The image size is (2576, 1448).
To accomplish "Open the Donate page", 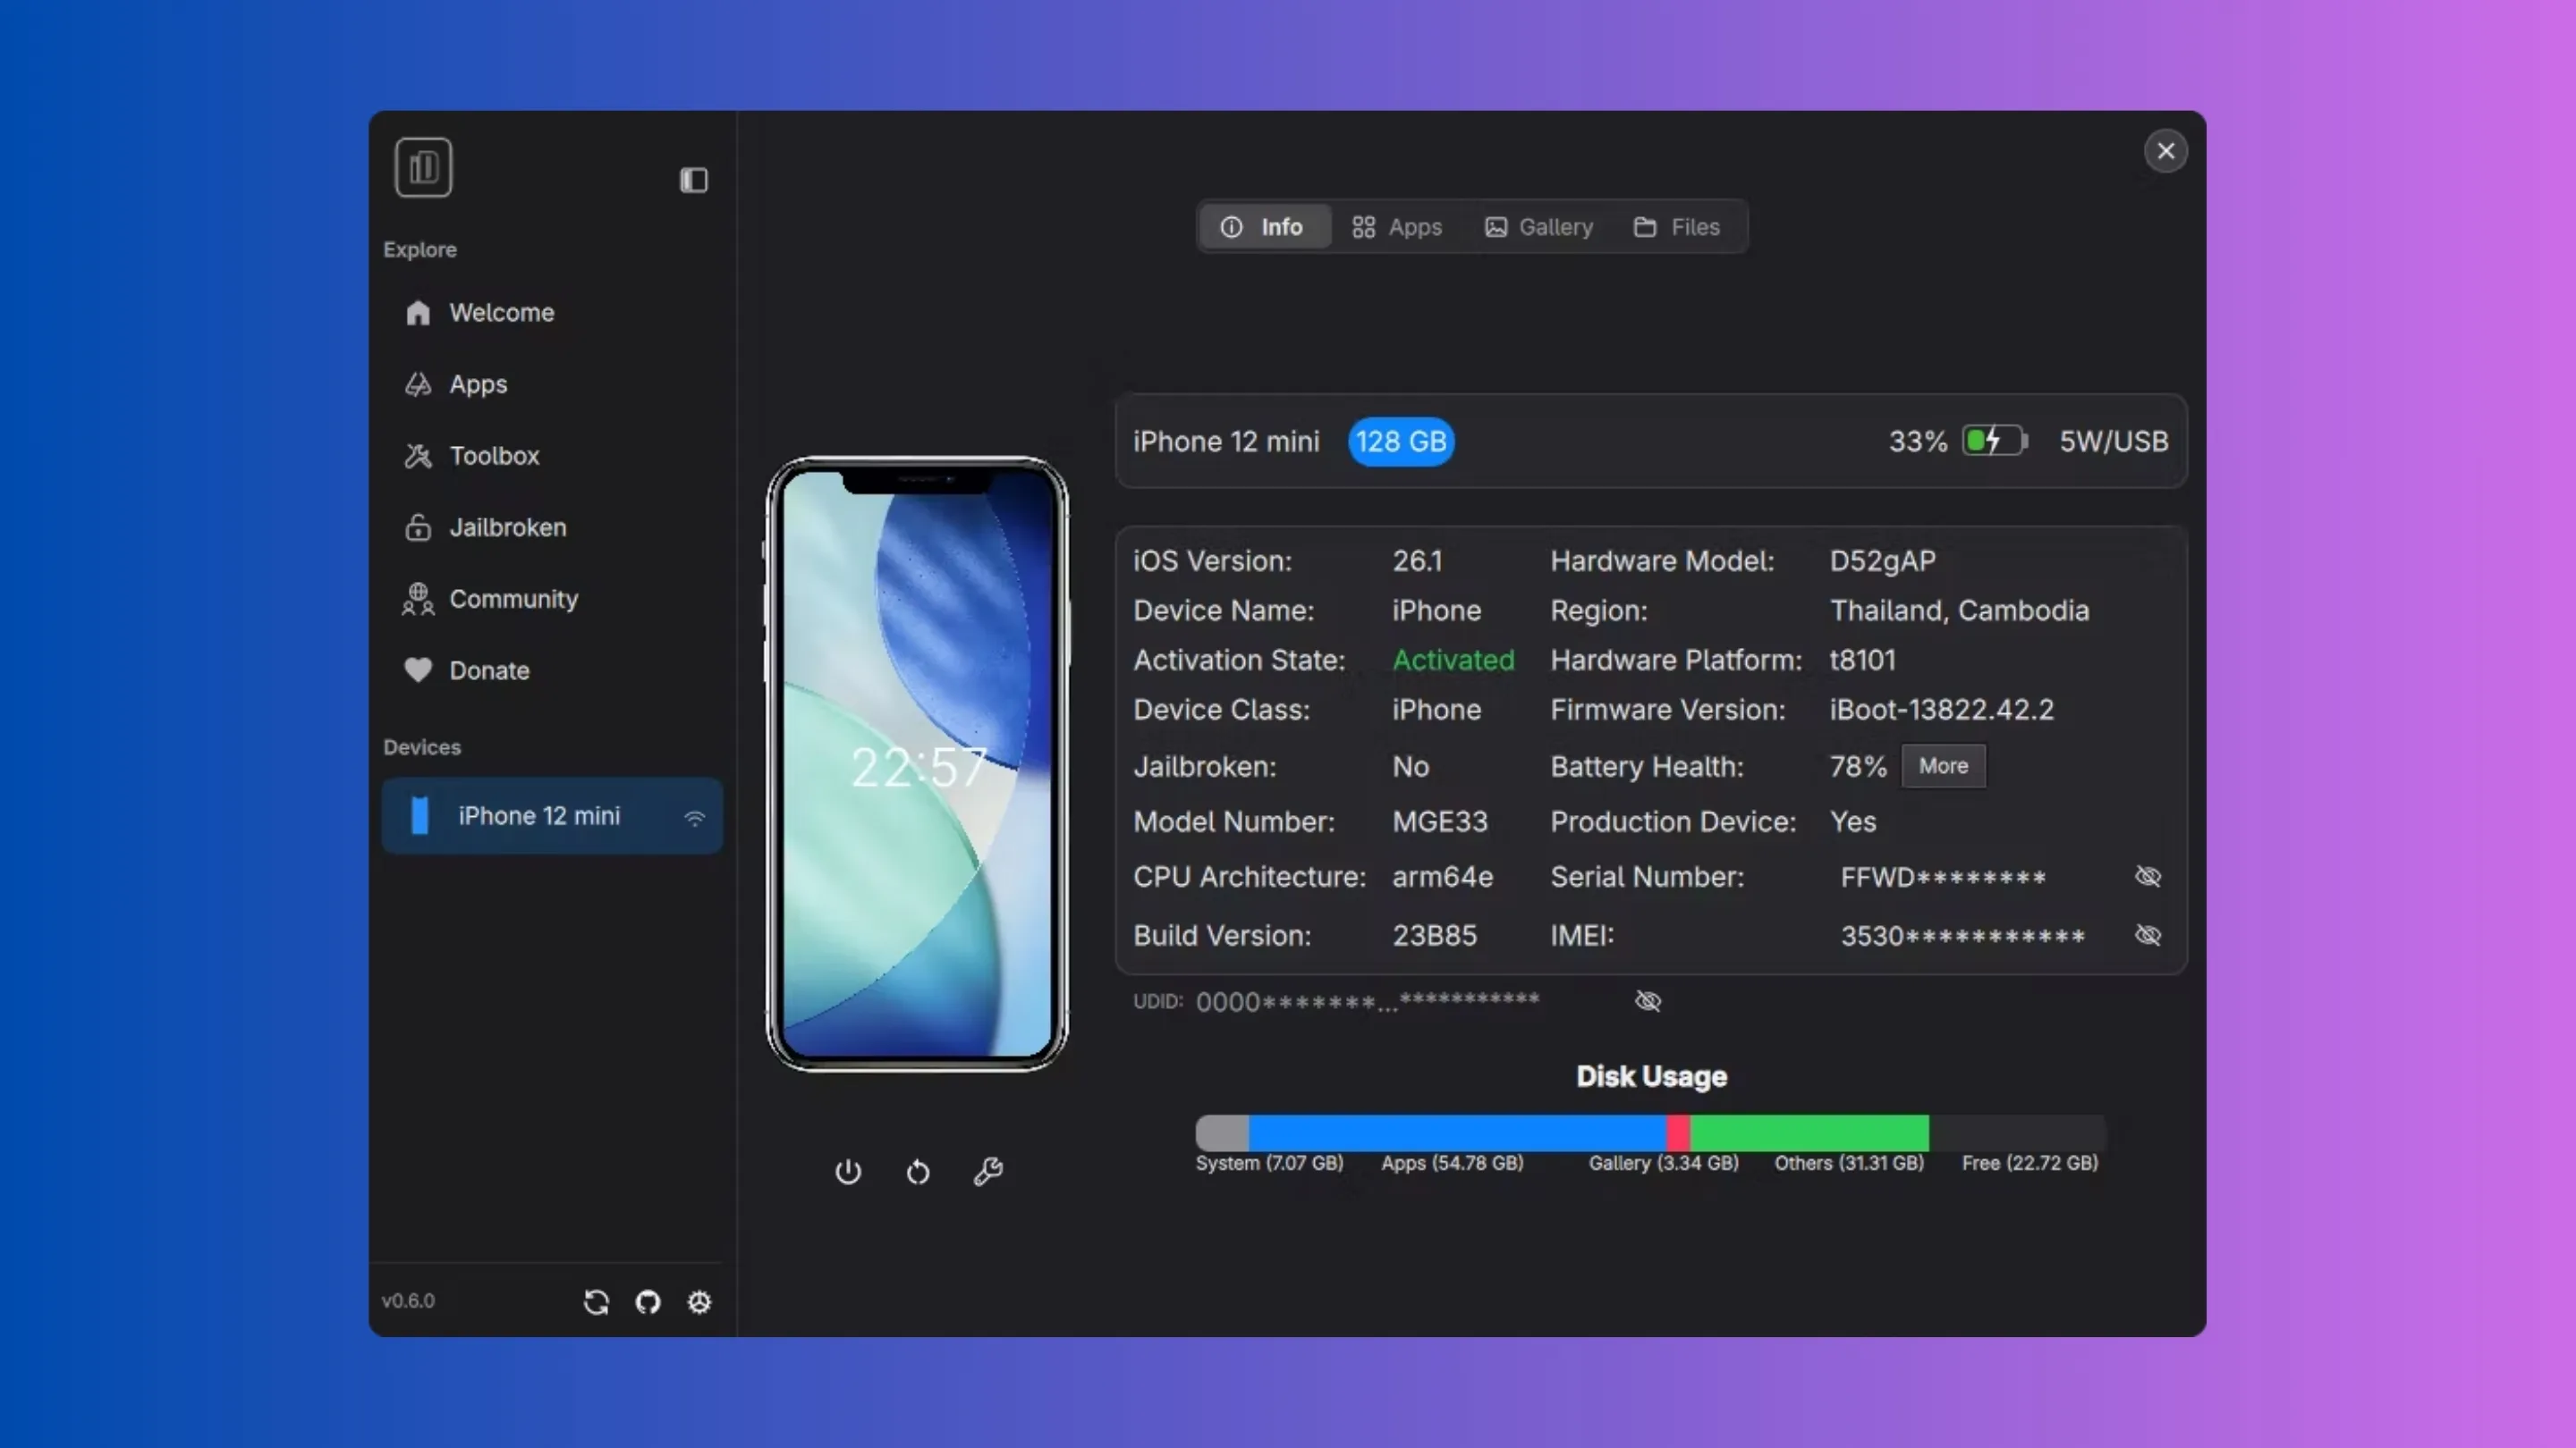I will point(552,670).
